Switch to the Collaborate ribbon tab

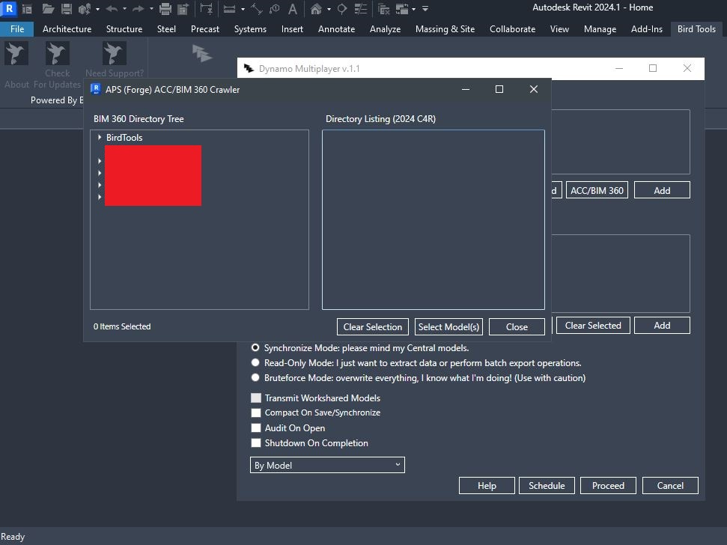512,28
